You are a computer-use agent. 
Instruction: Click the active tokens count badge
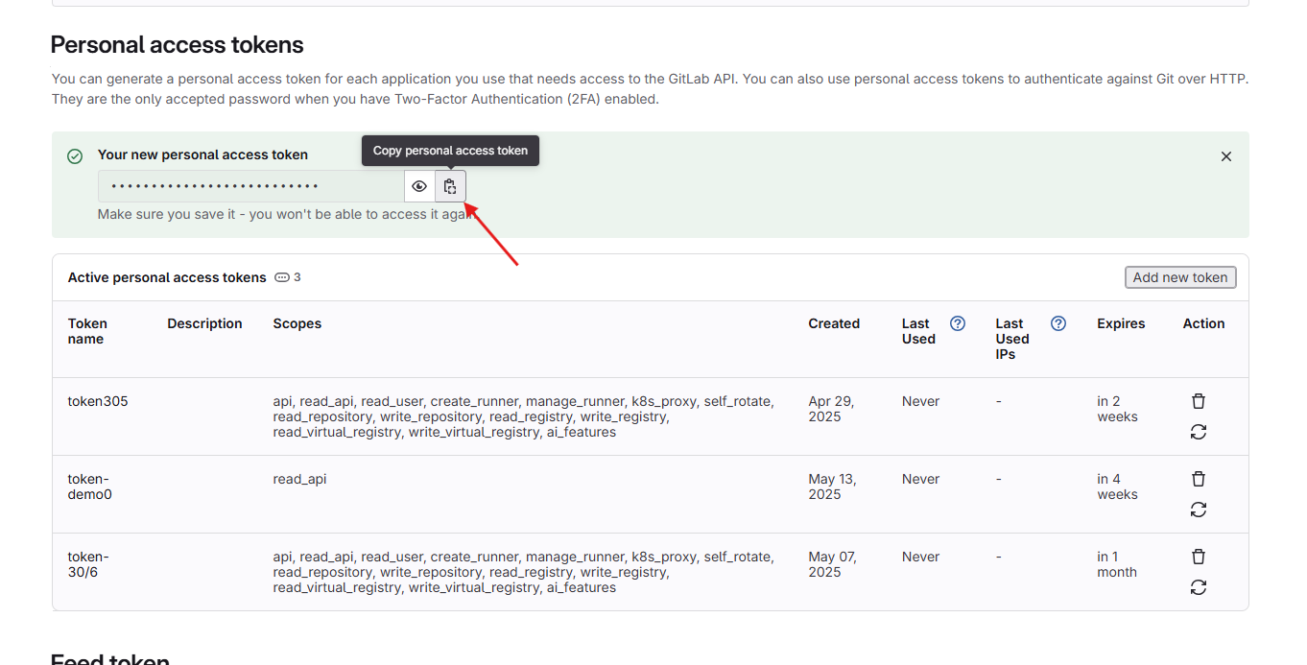[288, 277]
